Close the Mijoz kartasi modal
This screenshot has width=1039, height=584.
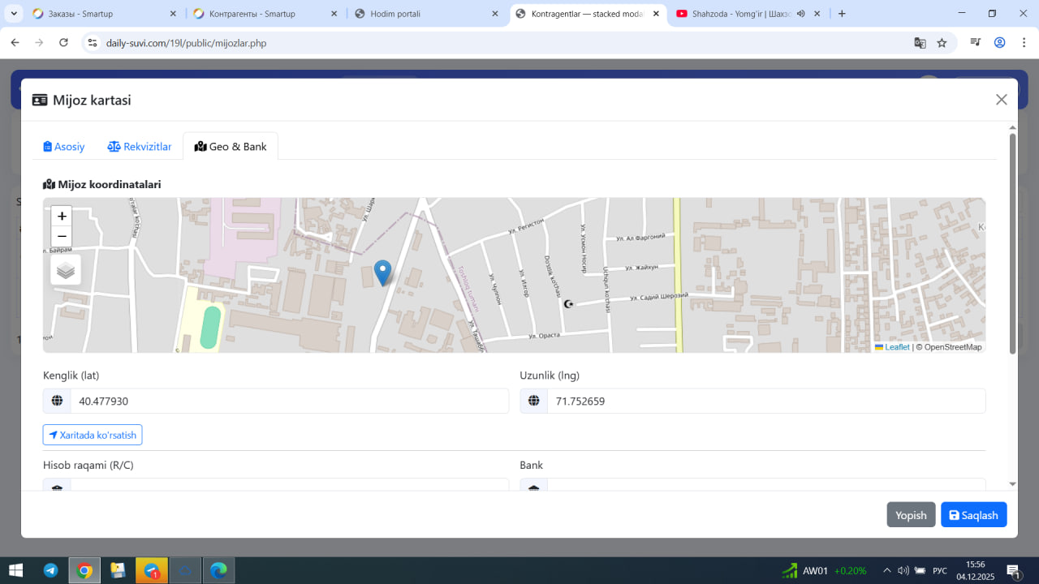(x=1001, y=100)
